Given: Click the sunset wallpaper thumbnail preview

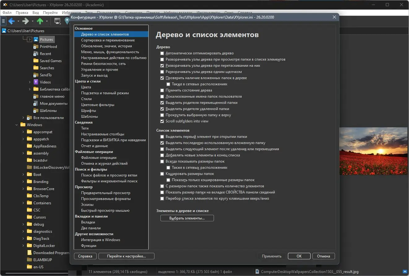Looking at the screenshot, I should (373, 151).
